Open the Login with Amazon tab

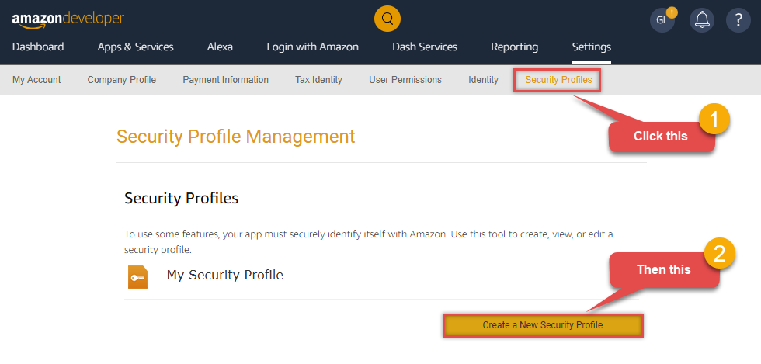tap(312, 47)
